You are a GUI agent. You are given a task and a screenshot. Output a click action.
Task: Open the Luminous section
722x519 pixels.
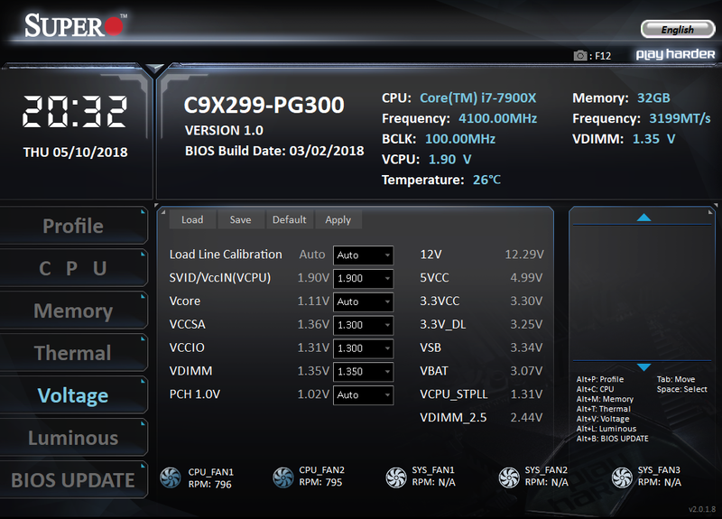pyautogui.click(x=74, y=438)
